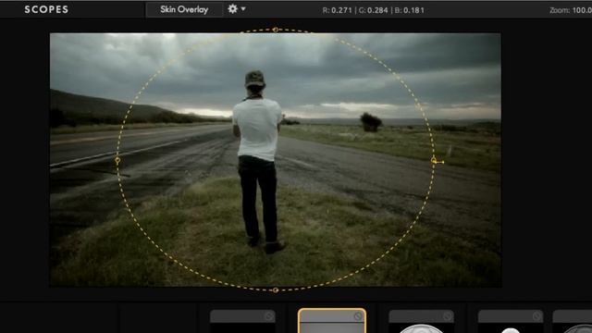
Task: Click the man in the preview image
Action: click(258, 163)
